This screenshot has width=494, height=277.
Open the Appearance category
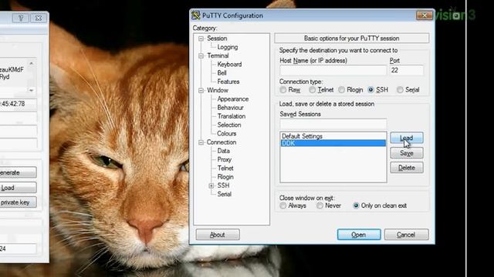click(x=233, y=99)
